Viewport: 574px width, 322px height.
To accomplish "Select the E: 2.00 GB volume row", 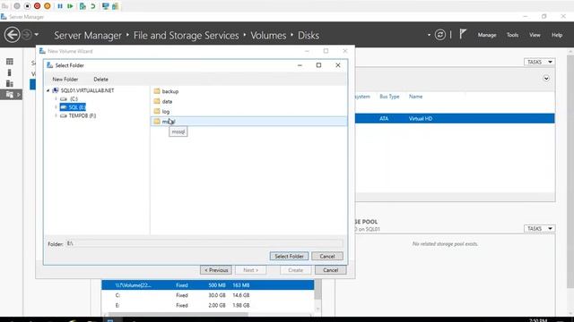I will (x=207, y=305).
